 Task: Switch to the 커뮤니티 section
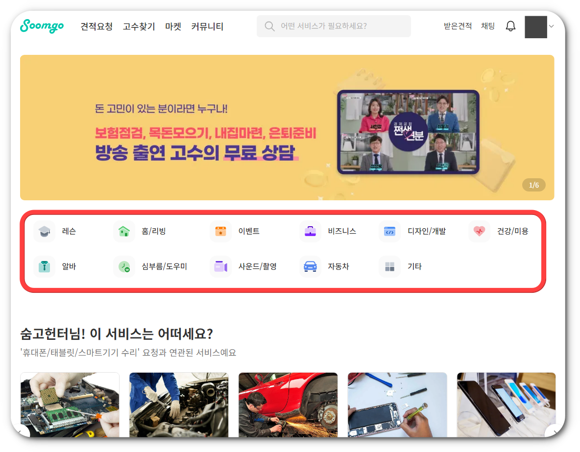click(207, 27)
